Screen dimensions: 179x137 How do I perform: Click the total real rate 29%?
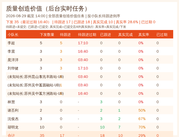tap(142, 136)
